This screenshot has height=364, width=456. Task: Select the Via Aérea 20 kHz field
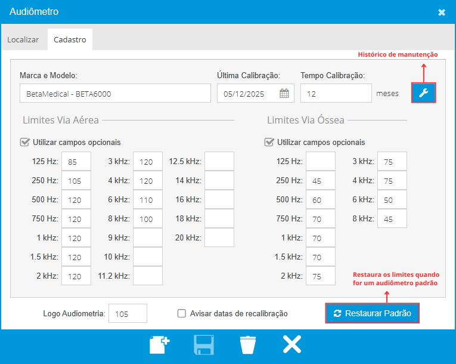tap(219, 237)
